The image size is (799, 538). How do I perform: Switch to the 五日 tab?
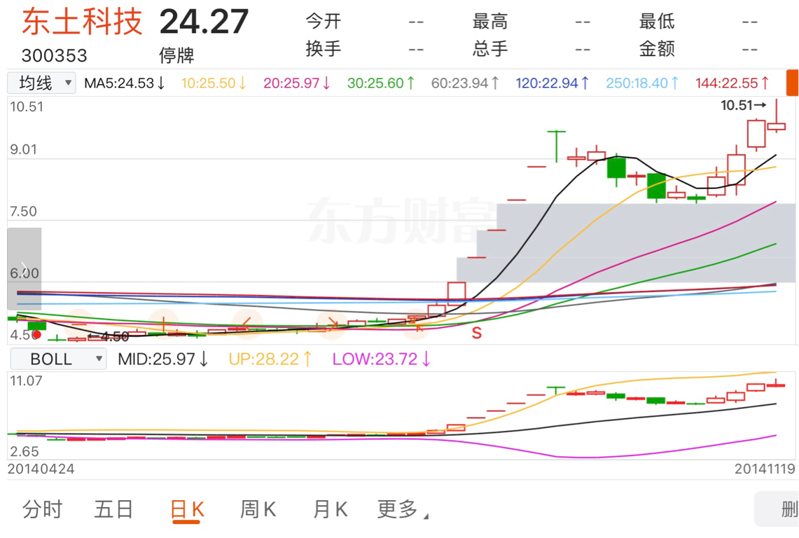coord(113,509)
